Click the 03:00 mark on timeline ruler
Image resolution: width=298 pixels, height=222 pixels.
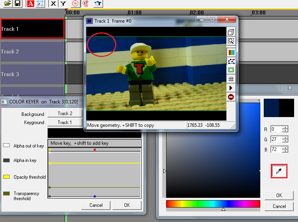(258, 12)
